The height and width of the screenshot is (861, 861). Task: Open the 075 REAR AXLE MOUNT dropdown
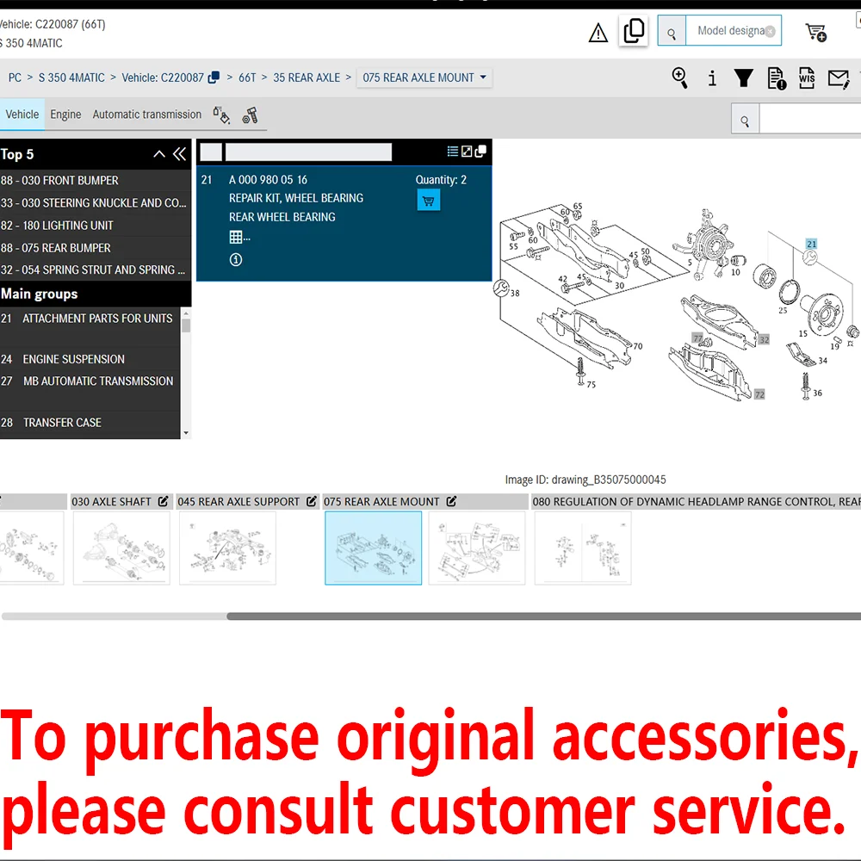424,77
